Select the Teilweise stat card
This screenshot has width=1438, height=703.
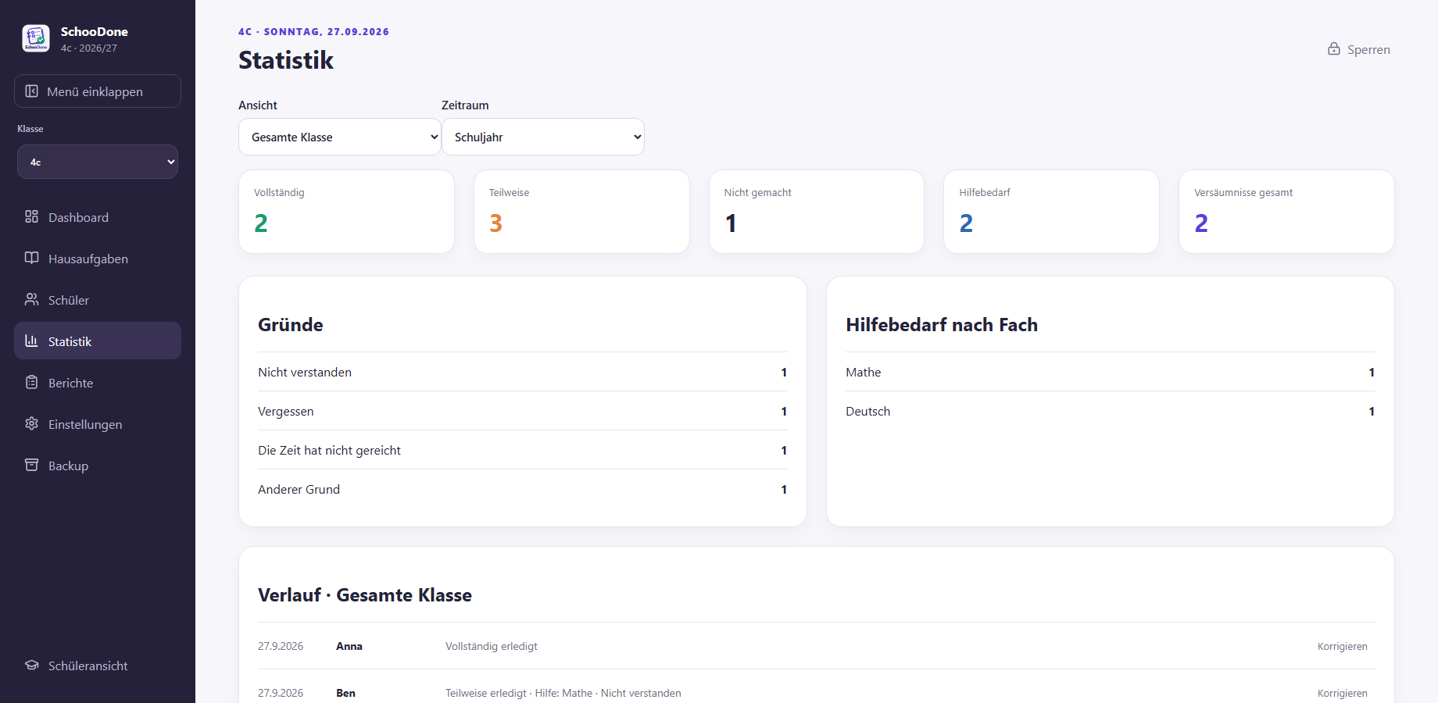581,212
